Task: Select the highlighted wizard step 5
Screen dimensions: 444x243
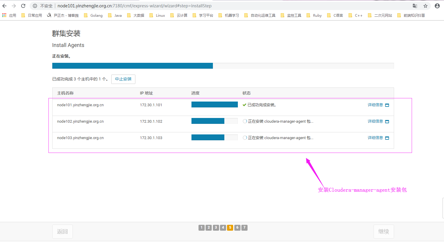Action: click(230, 227)
